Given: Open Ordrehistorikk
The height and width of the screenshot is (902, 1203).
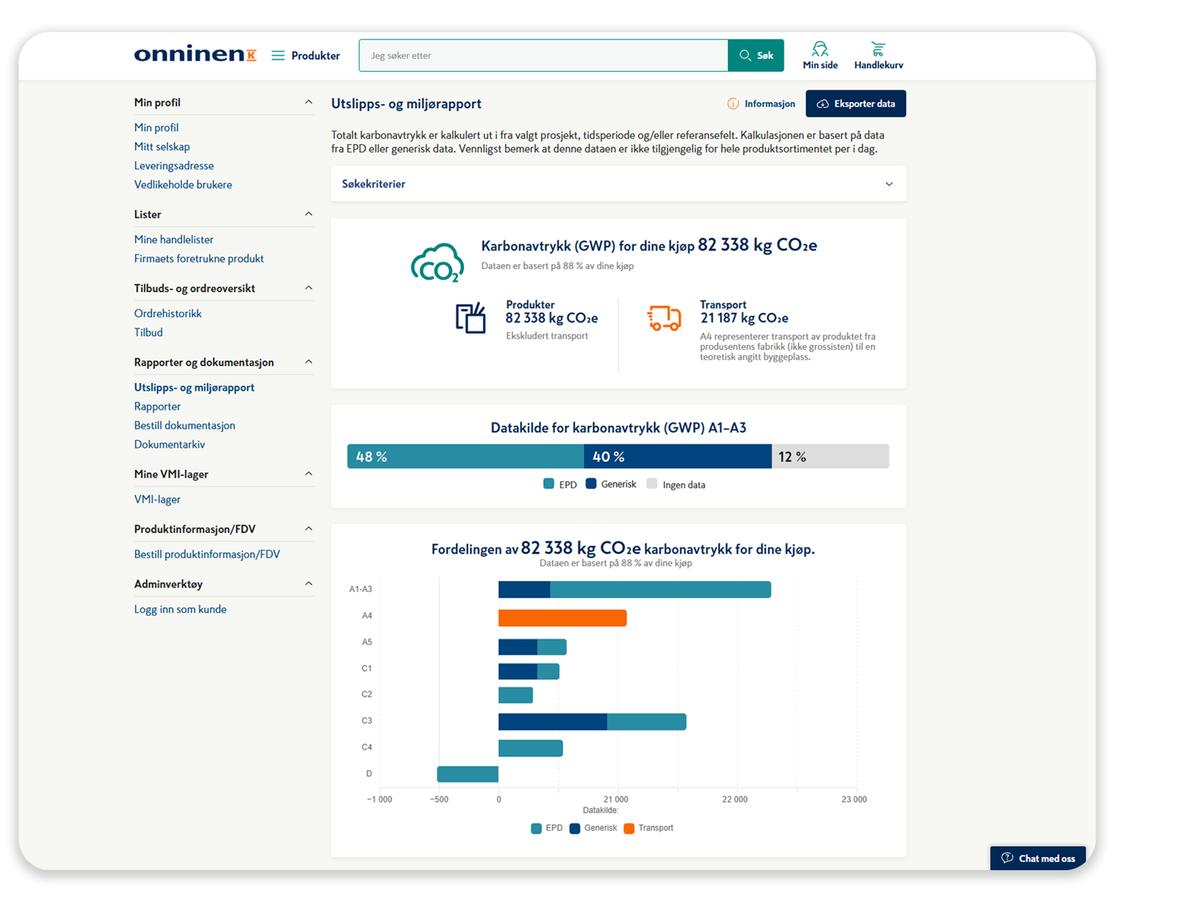Looking at the screenshot, I should tap(167, 313).
